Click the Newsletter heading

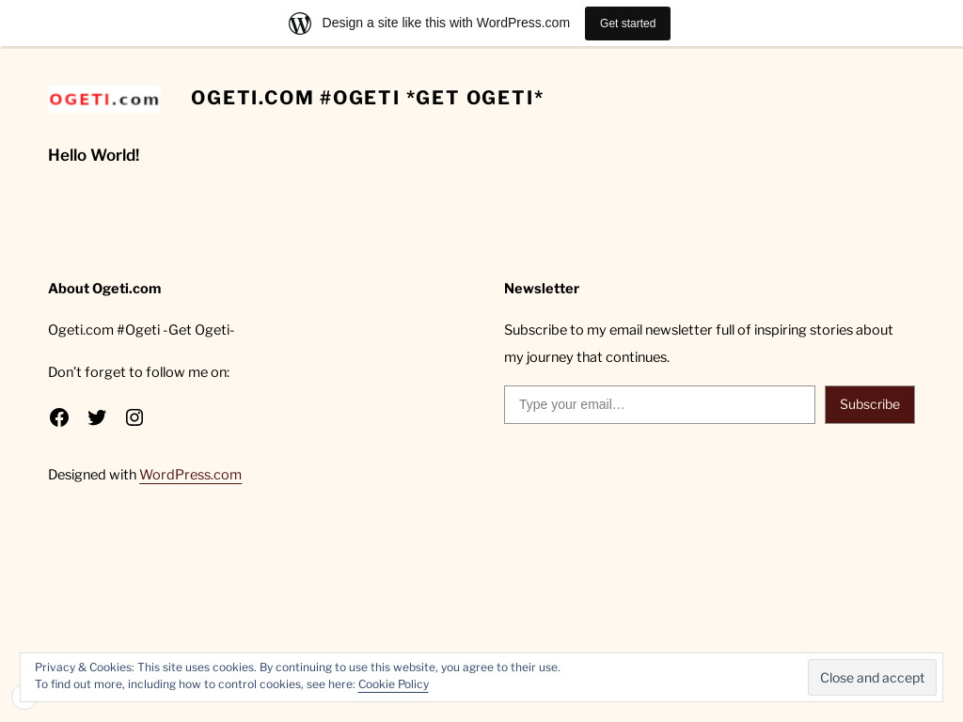tap(542, 289)
